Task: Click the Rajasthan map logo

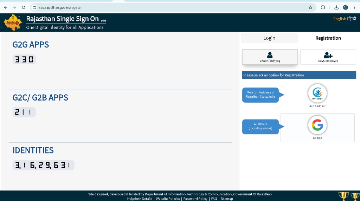Action: 13,22
